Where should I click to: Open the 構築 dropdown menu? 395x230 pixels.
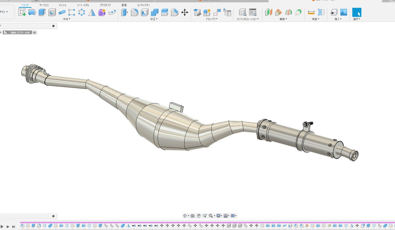click(x=283, y=19)
